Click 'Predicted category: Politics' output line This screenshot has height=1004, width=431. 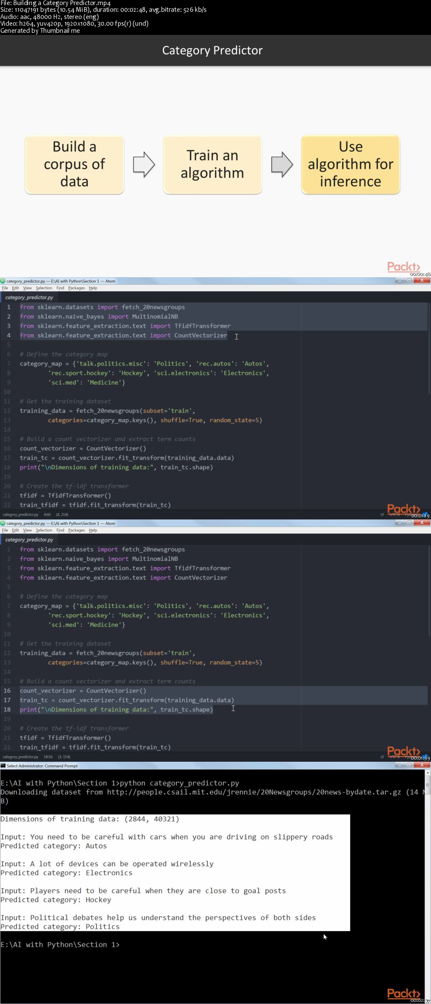click(60, 927)
